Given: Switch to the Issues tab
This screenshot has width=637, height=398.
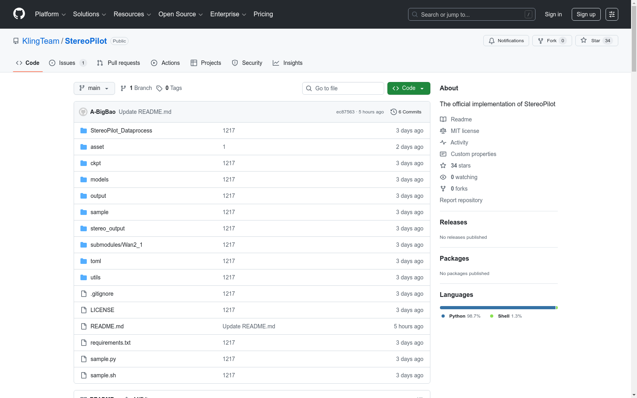Looking at the screenshot, I should (68, 63).
